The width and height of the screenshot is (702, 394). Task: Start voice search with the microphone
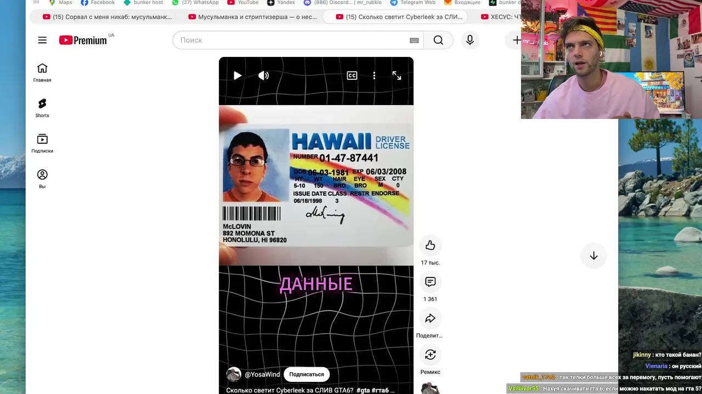click(x=470, y=40)
